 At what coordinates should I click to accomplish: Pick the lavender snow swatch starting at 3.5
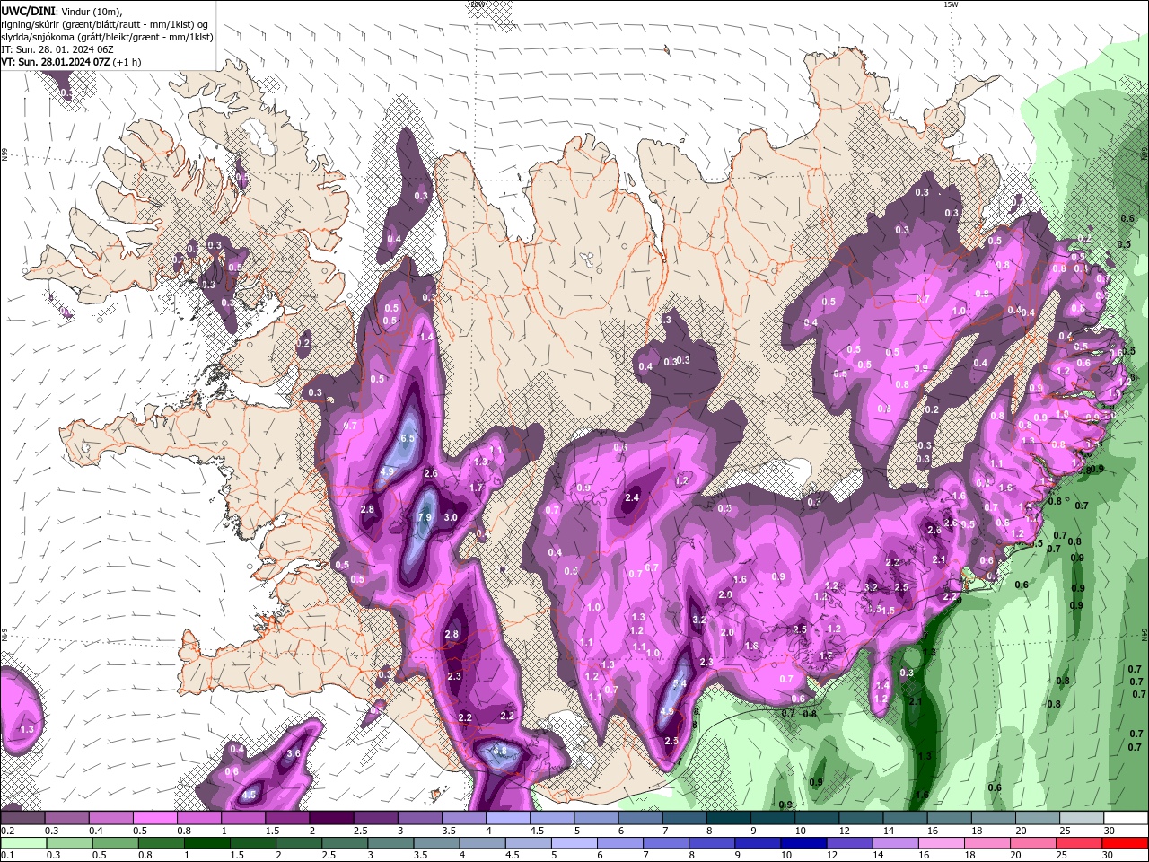(464, 818)
